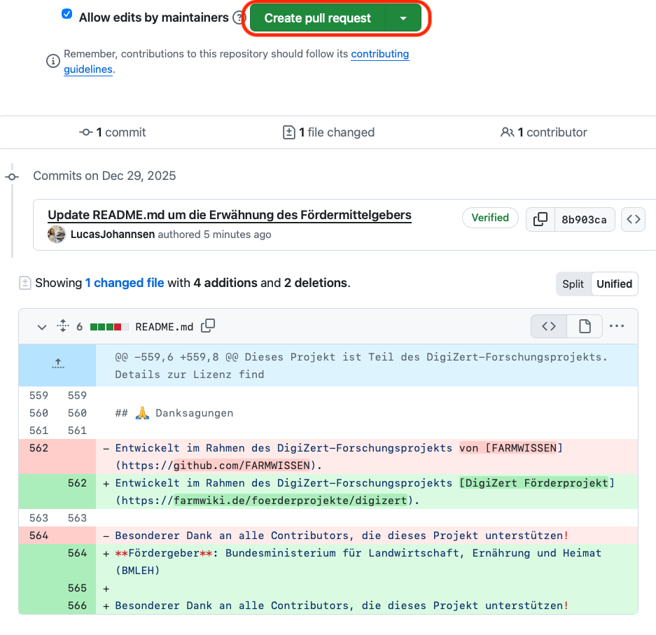This screenshot has width=656, height=635.
Task: Uncheck Allow edits by maintainers
Action: coord(67,14)
